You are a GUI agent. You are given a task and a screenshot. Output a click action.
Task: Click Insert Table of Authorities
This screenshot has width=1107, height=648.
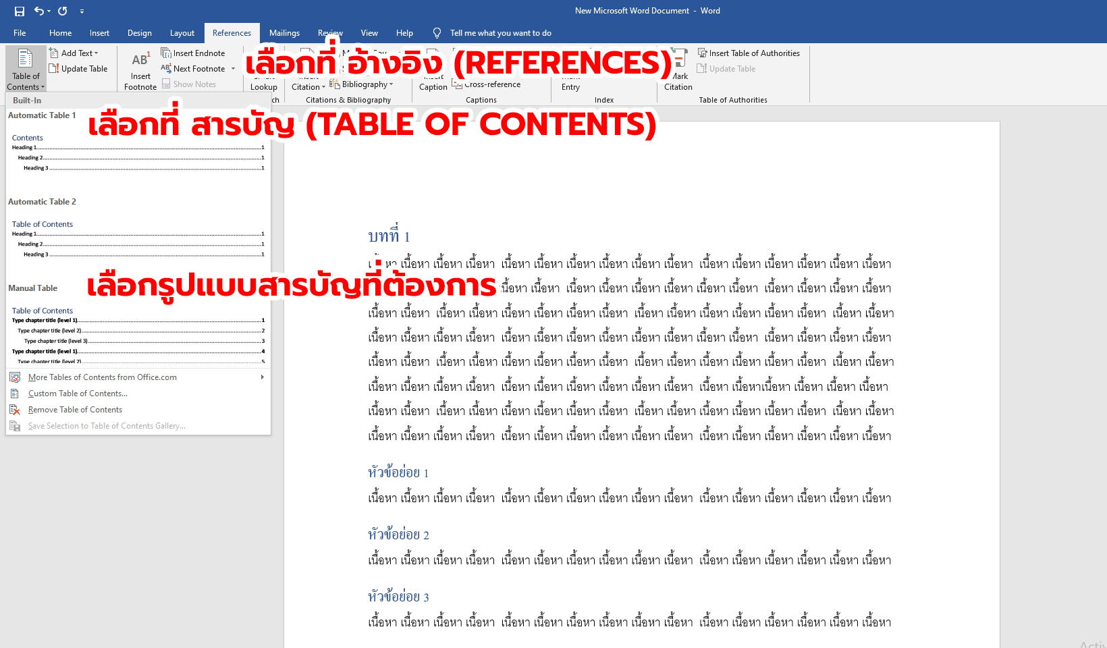(749, 53)
